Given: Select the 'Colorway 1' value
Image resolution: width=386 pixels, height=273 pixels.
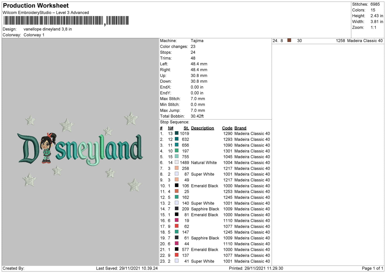Looking at the screenshot, I should point(34,35).
